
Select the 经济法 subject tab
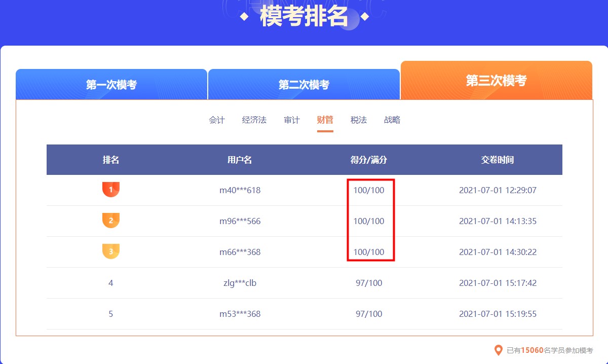tap(254, 120)
